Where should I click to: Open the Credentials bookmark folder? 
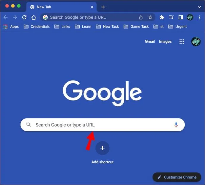point(37,27)
